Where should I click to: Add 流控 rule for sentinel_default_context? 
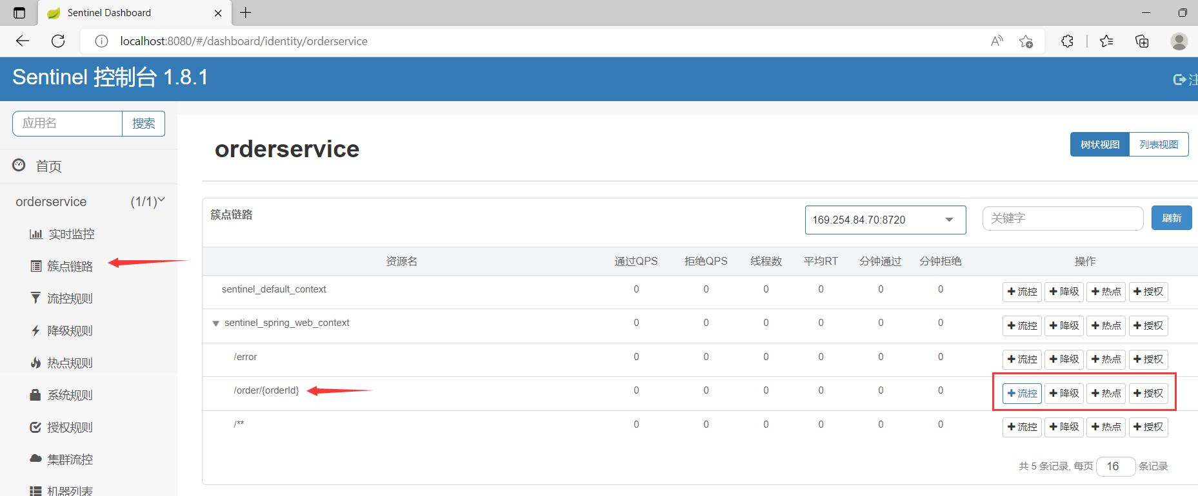click(x=1022, y=292)
